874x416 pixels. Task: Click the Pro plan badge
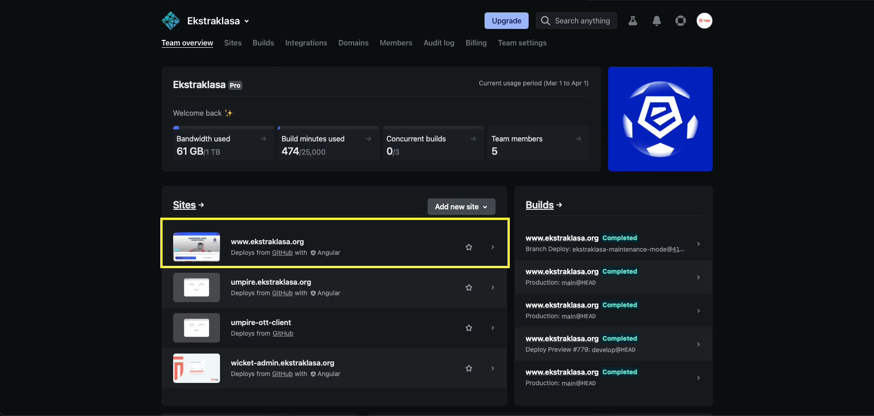click(235, 85)
